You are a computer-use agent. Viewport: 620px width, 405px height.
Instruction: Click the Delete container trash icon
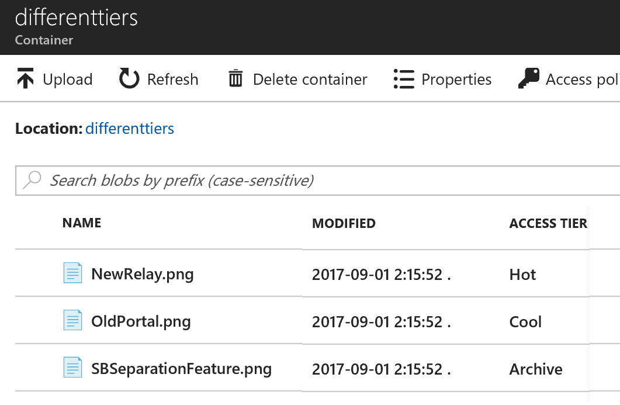tap(235, 79)
